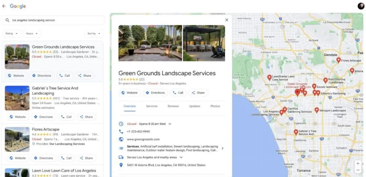Open the garden patio photo in detail panel
The height and width of the screenshot is (177, 366).
click(150, 43)
